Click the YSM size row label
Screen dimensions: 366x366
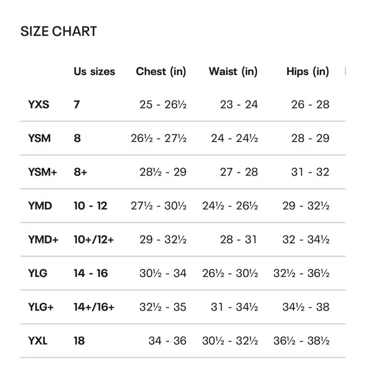[39, 138]
